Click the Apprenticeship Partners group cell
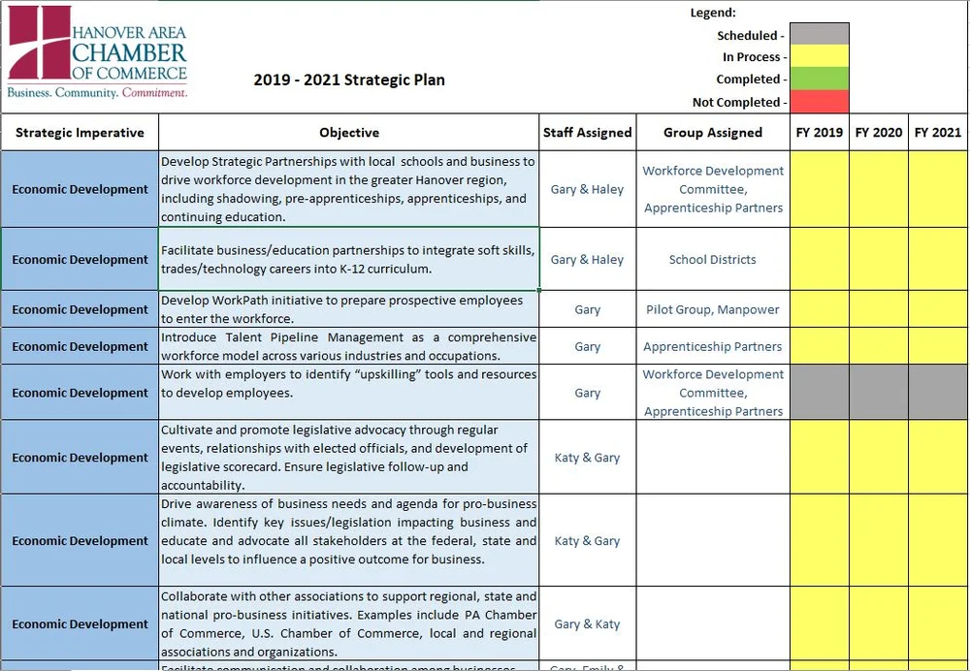This screenshot has width=970, height=671. 713,346
